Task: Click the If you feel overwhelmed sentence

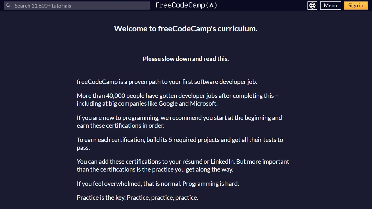Action: pyautogui.click(x=129, y=184)
